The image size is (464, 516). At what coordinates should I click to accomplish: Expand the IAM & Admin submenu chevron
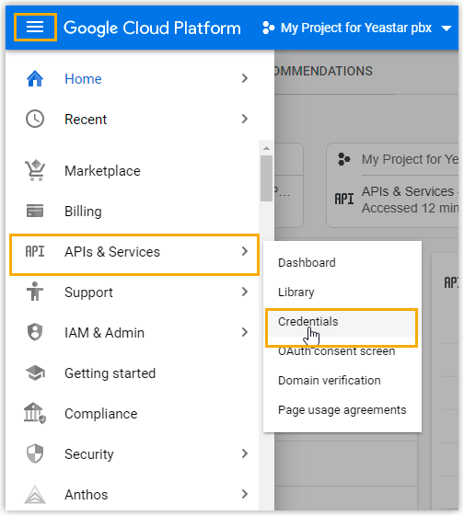[244, 332]
